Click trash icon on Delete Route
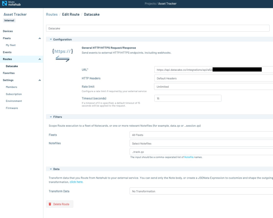Viewport: 273px width, 218px height. tap(50, 204)
